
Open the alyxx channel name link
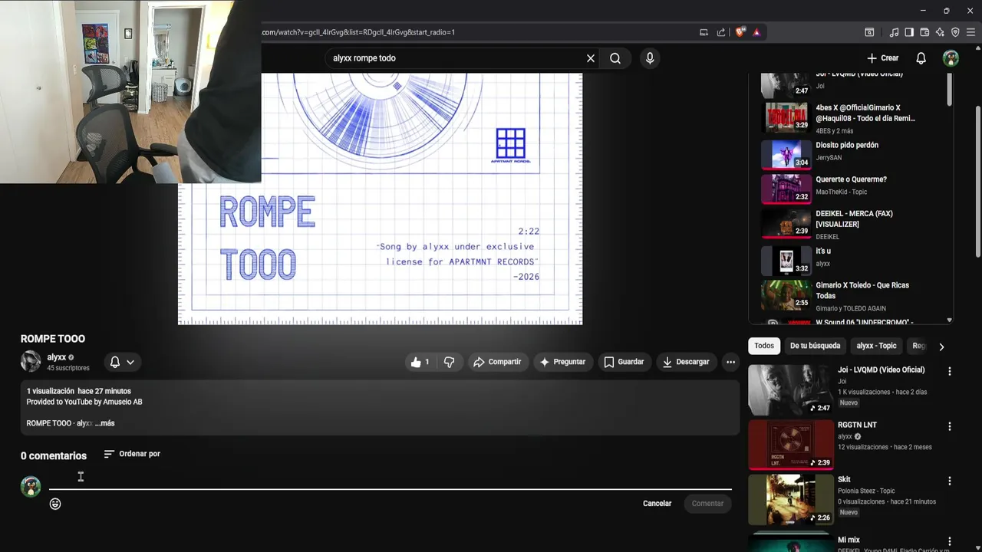click(56, 357)
